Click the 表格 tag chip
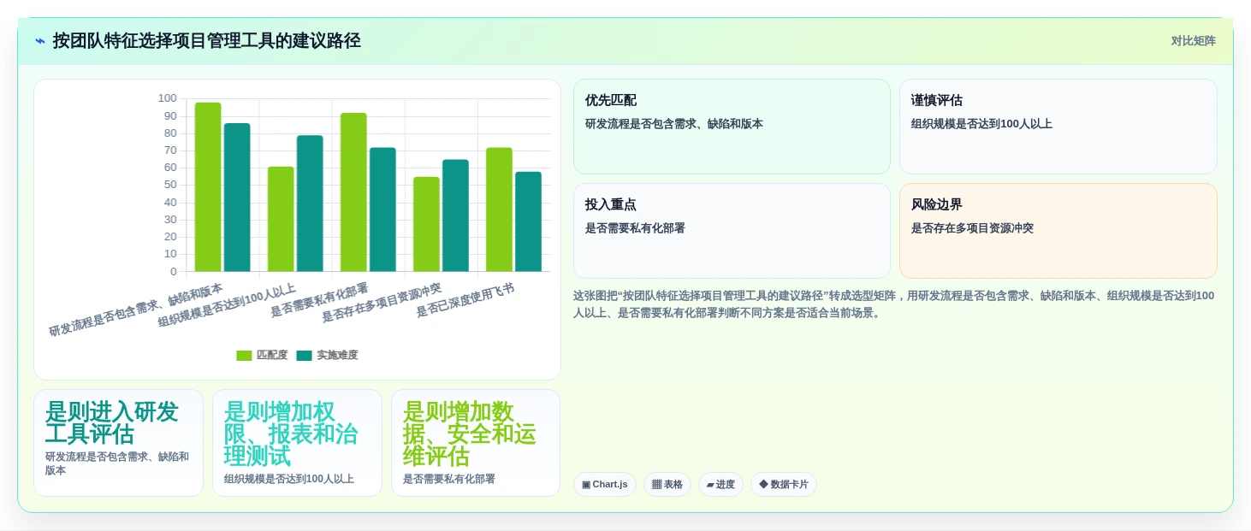Image resolution: width=1251 pixels, height=531 pixels. [x=667, y=484]
